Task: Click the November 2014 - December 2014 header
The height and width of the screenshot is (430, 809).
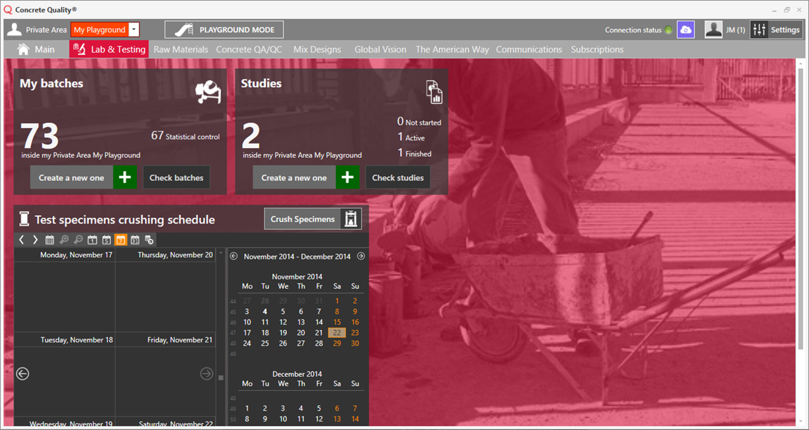Action: click(x=297, y=257)
